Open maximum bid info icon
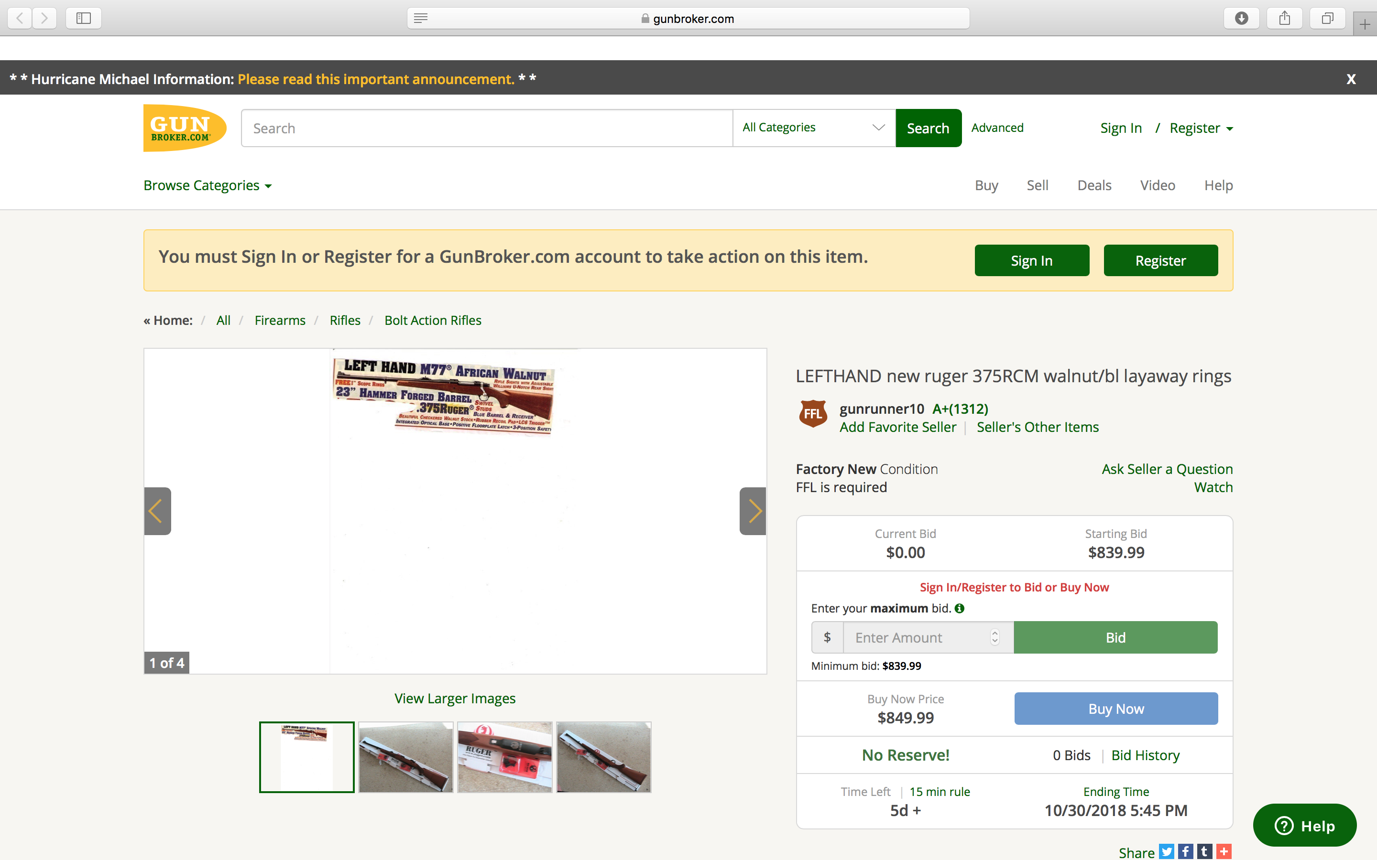The width and height of the screenshot is (1377, 860). tap(959, 608)
